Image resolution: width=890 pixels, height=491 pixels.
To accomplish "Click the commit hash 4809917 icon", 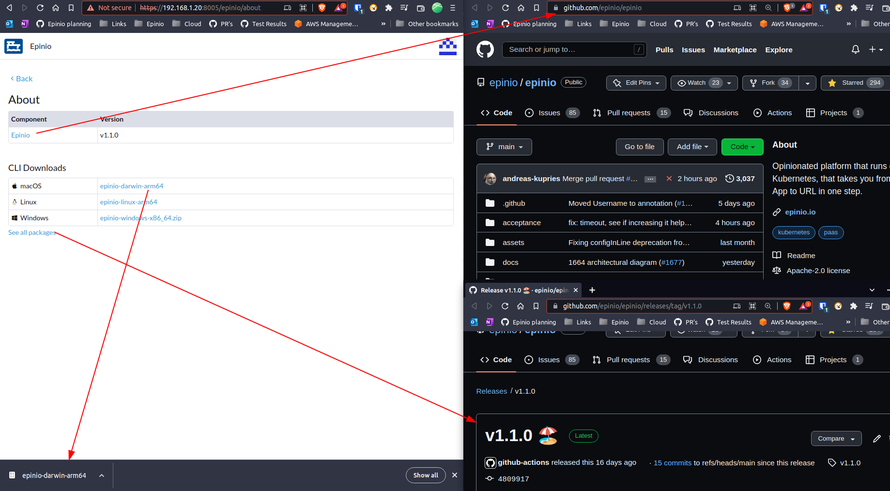I will pos(490,478).
